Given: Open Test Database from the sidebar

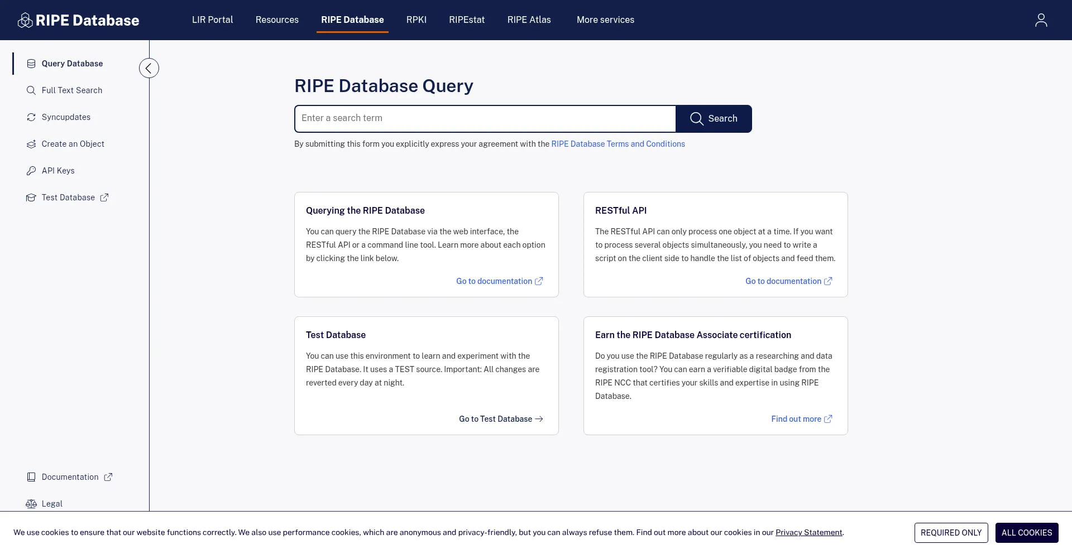Looking at the screenshot, I should click(68, 197).
